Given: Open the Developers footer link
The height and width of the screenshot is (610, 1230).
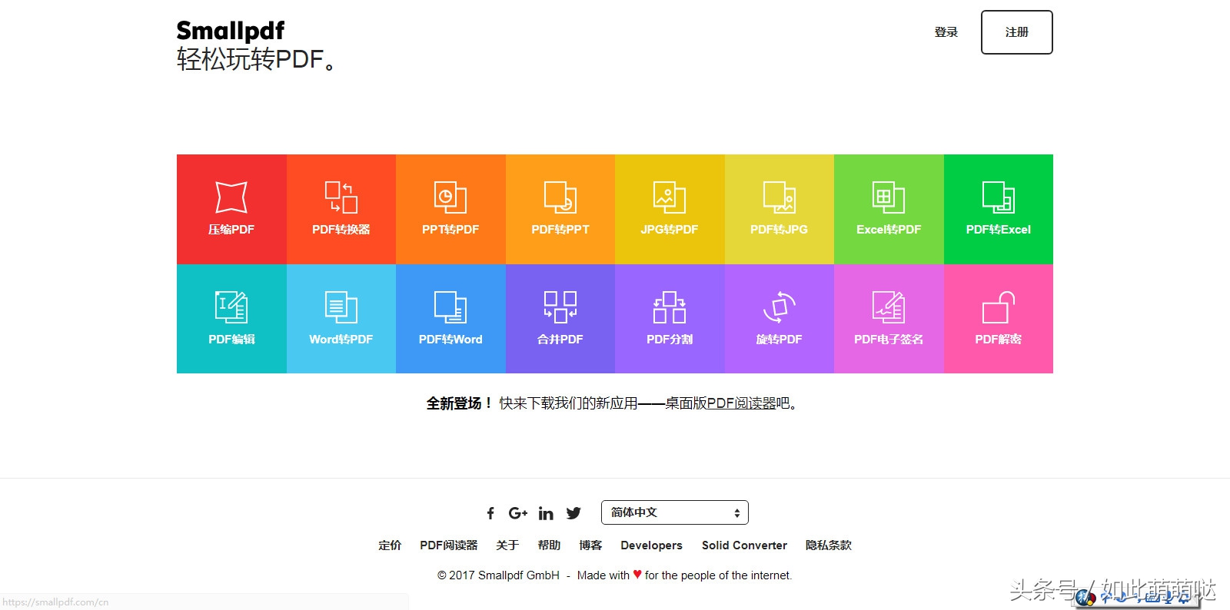Looking at the screenshot, I should pos(652,545).
